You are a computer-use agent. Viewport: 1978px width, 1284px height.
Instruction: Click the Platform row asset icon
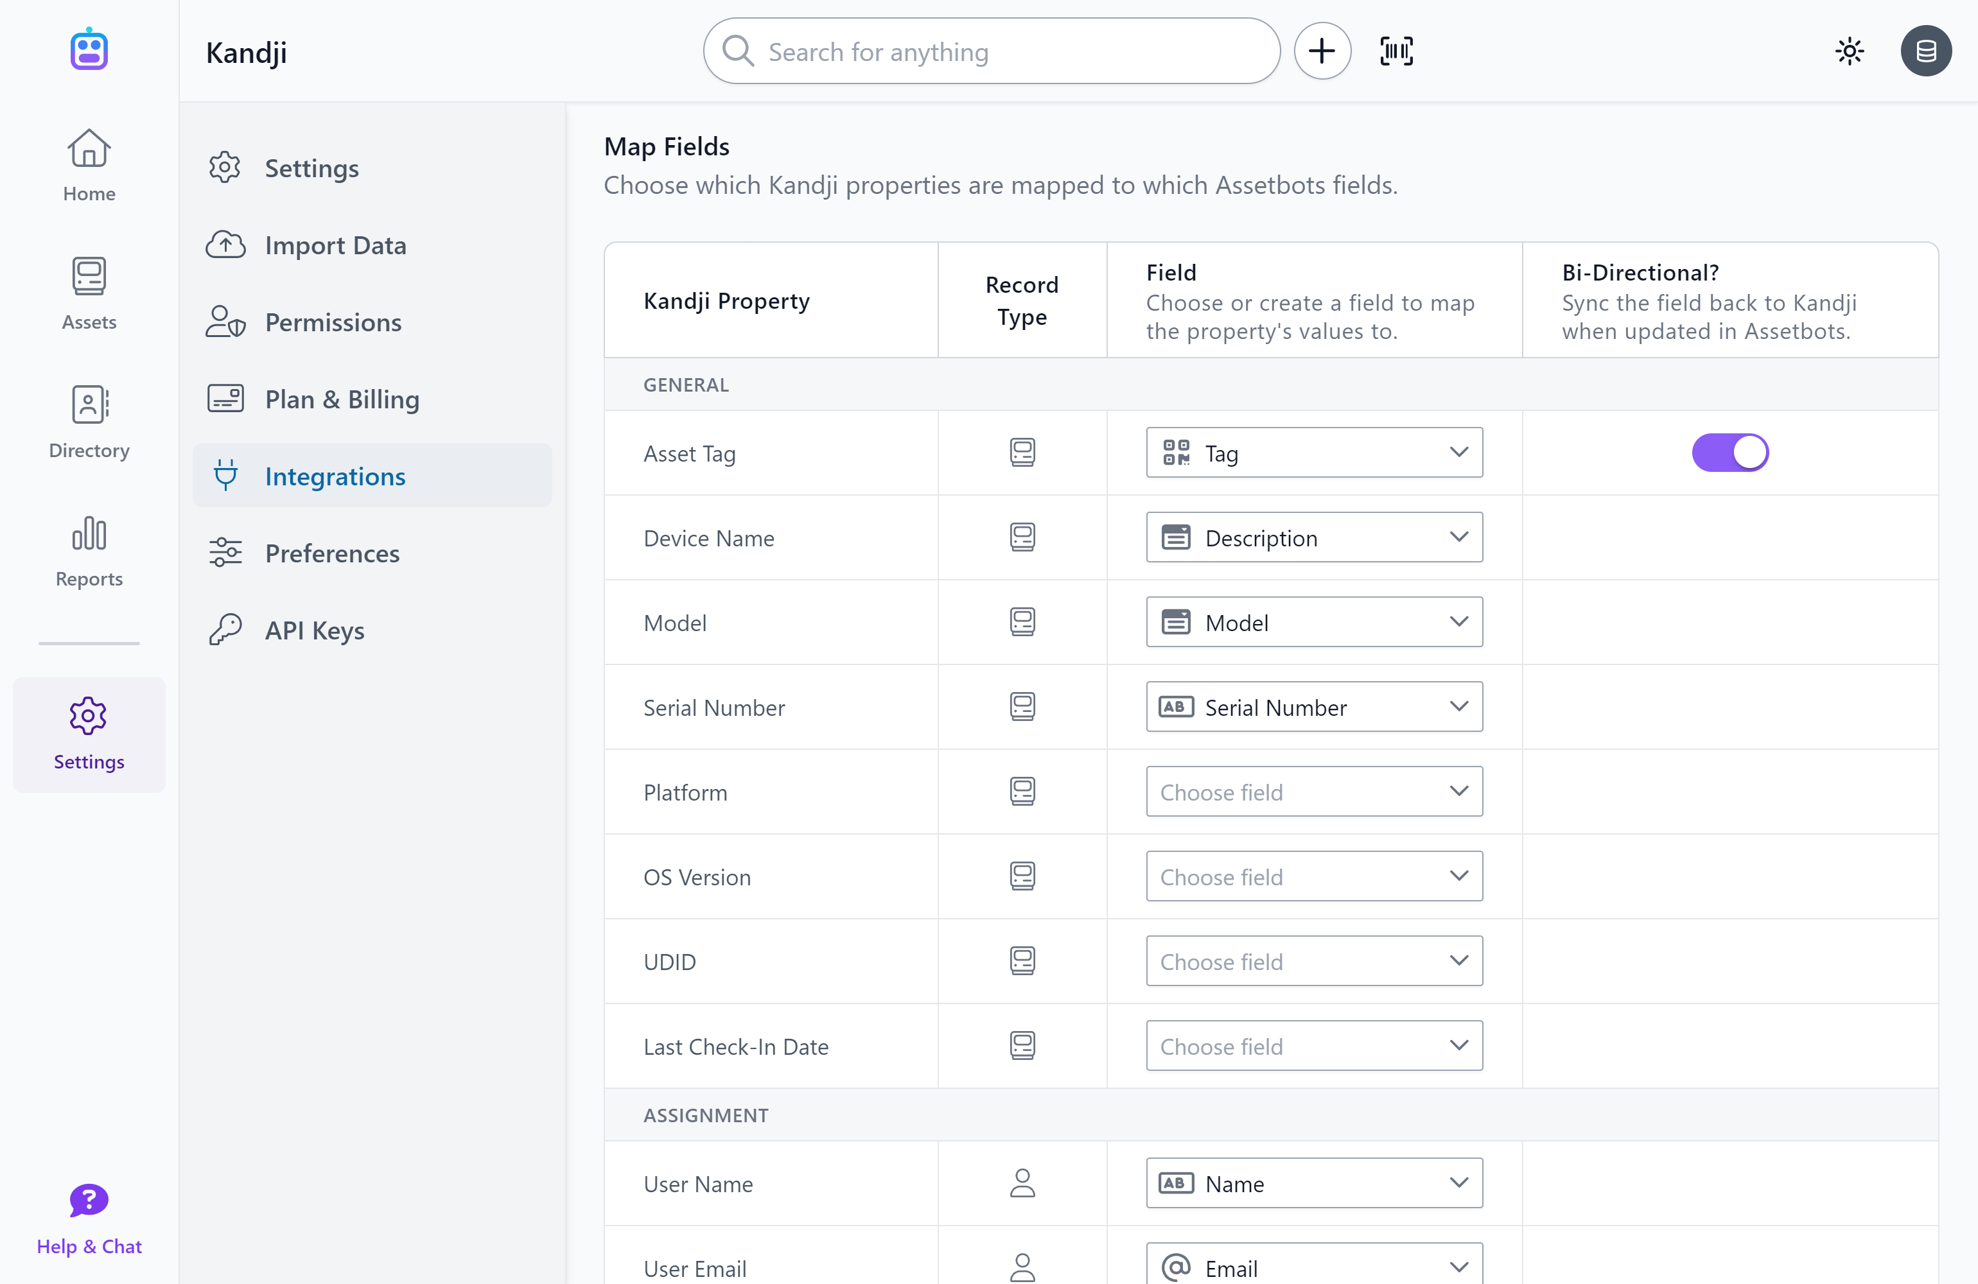(1022, 792)
